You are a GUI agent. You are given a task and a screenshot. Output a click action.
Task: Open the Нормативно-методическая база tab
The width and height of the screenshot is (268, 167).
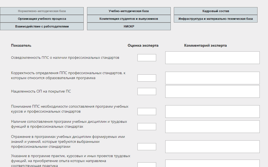(42, 11)
